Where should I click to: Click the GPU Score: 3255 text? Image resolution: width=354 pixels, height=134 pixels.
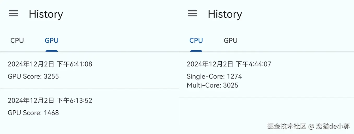coord(33,76)
